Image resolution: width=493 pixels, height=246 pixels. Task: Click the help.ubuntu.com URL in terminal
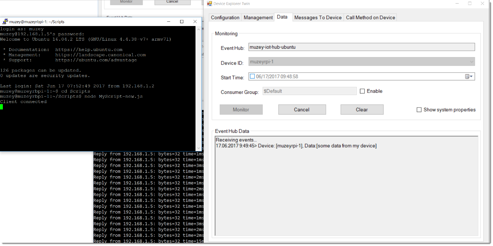(x=89, y=50)
